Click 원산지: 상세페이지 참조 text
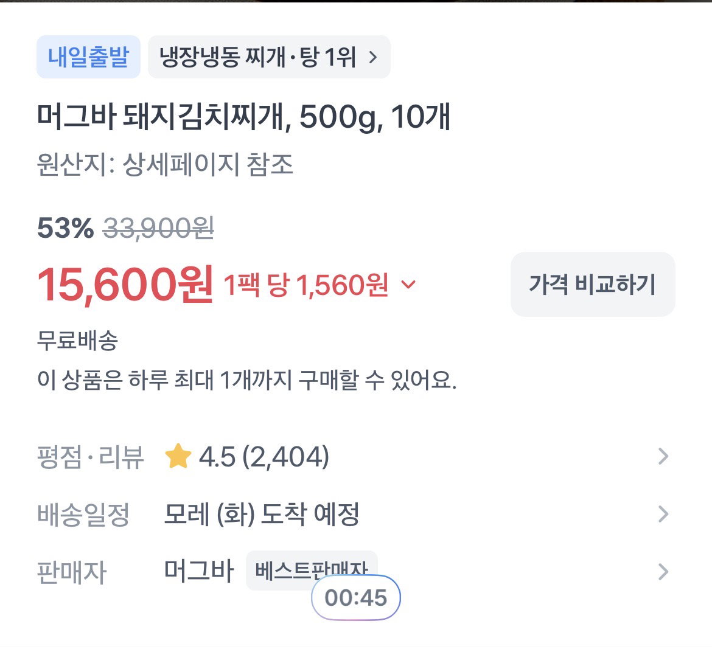The height and width of the screenshot is (666, 712). click(x=165, y=164)
